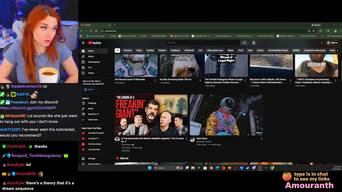Select the Fireplaces filter chip
Image resolution: width=342 pixels, height=192 pixels.
point(175,50)
